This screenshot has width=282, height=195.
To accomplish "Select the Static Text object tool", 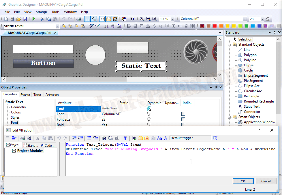I will pyautogui.click(x=251, y=107).
